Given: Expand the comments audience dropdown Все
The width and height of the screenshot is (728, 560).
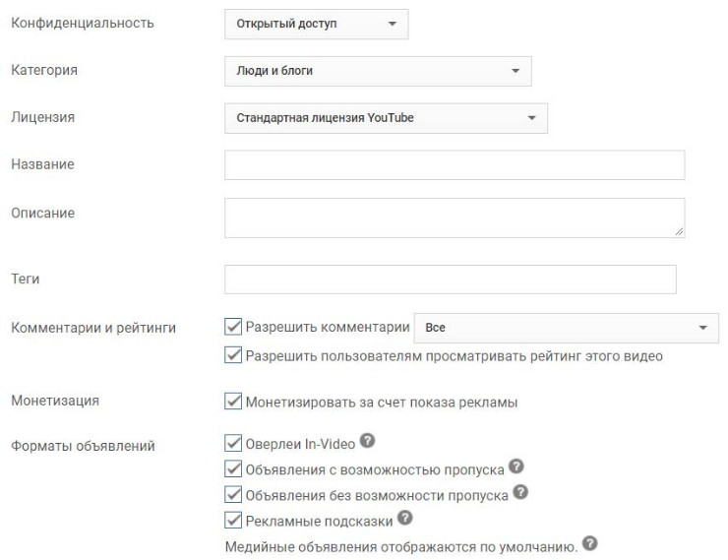Looking at the screenshot, I should pyautogui.click(x=567, y=328).
